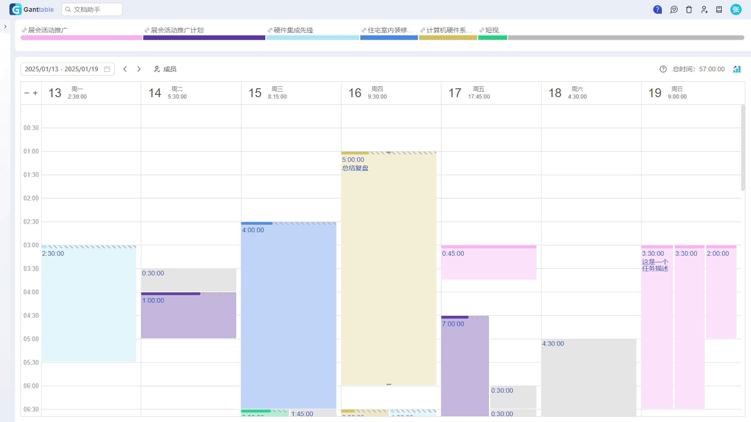
Task: Open the trash bin icon
Action: click(x=689, y=10)
